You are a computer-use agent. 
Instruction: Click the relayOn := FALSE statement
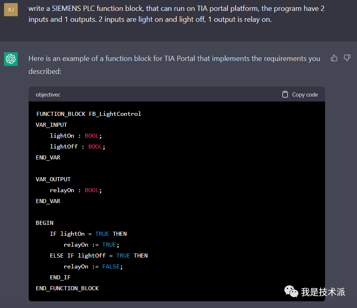pyautogui.click(x=93, y=266)
